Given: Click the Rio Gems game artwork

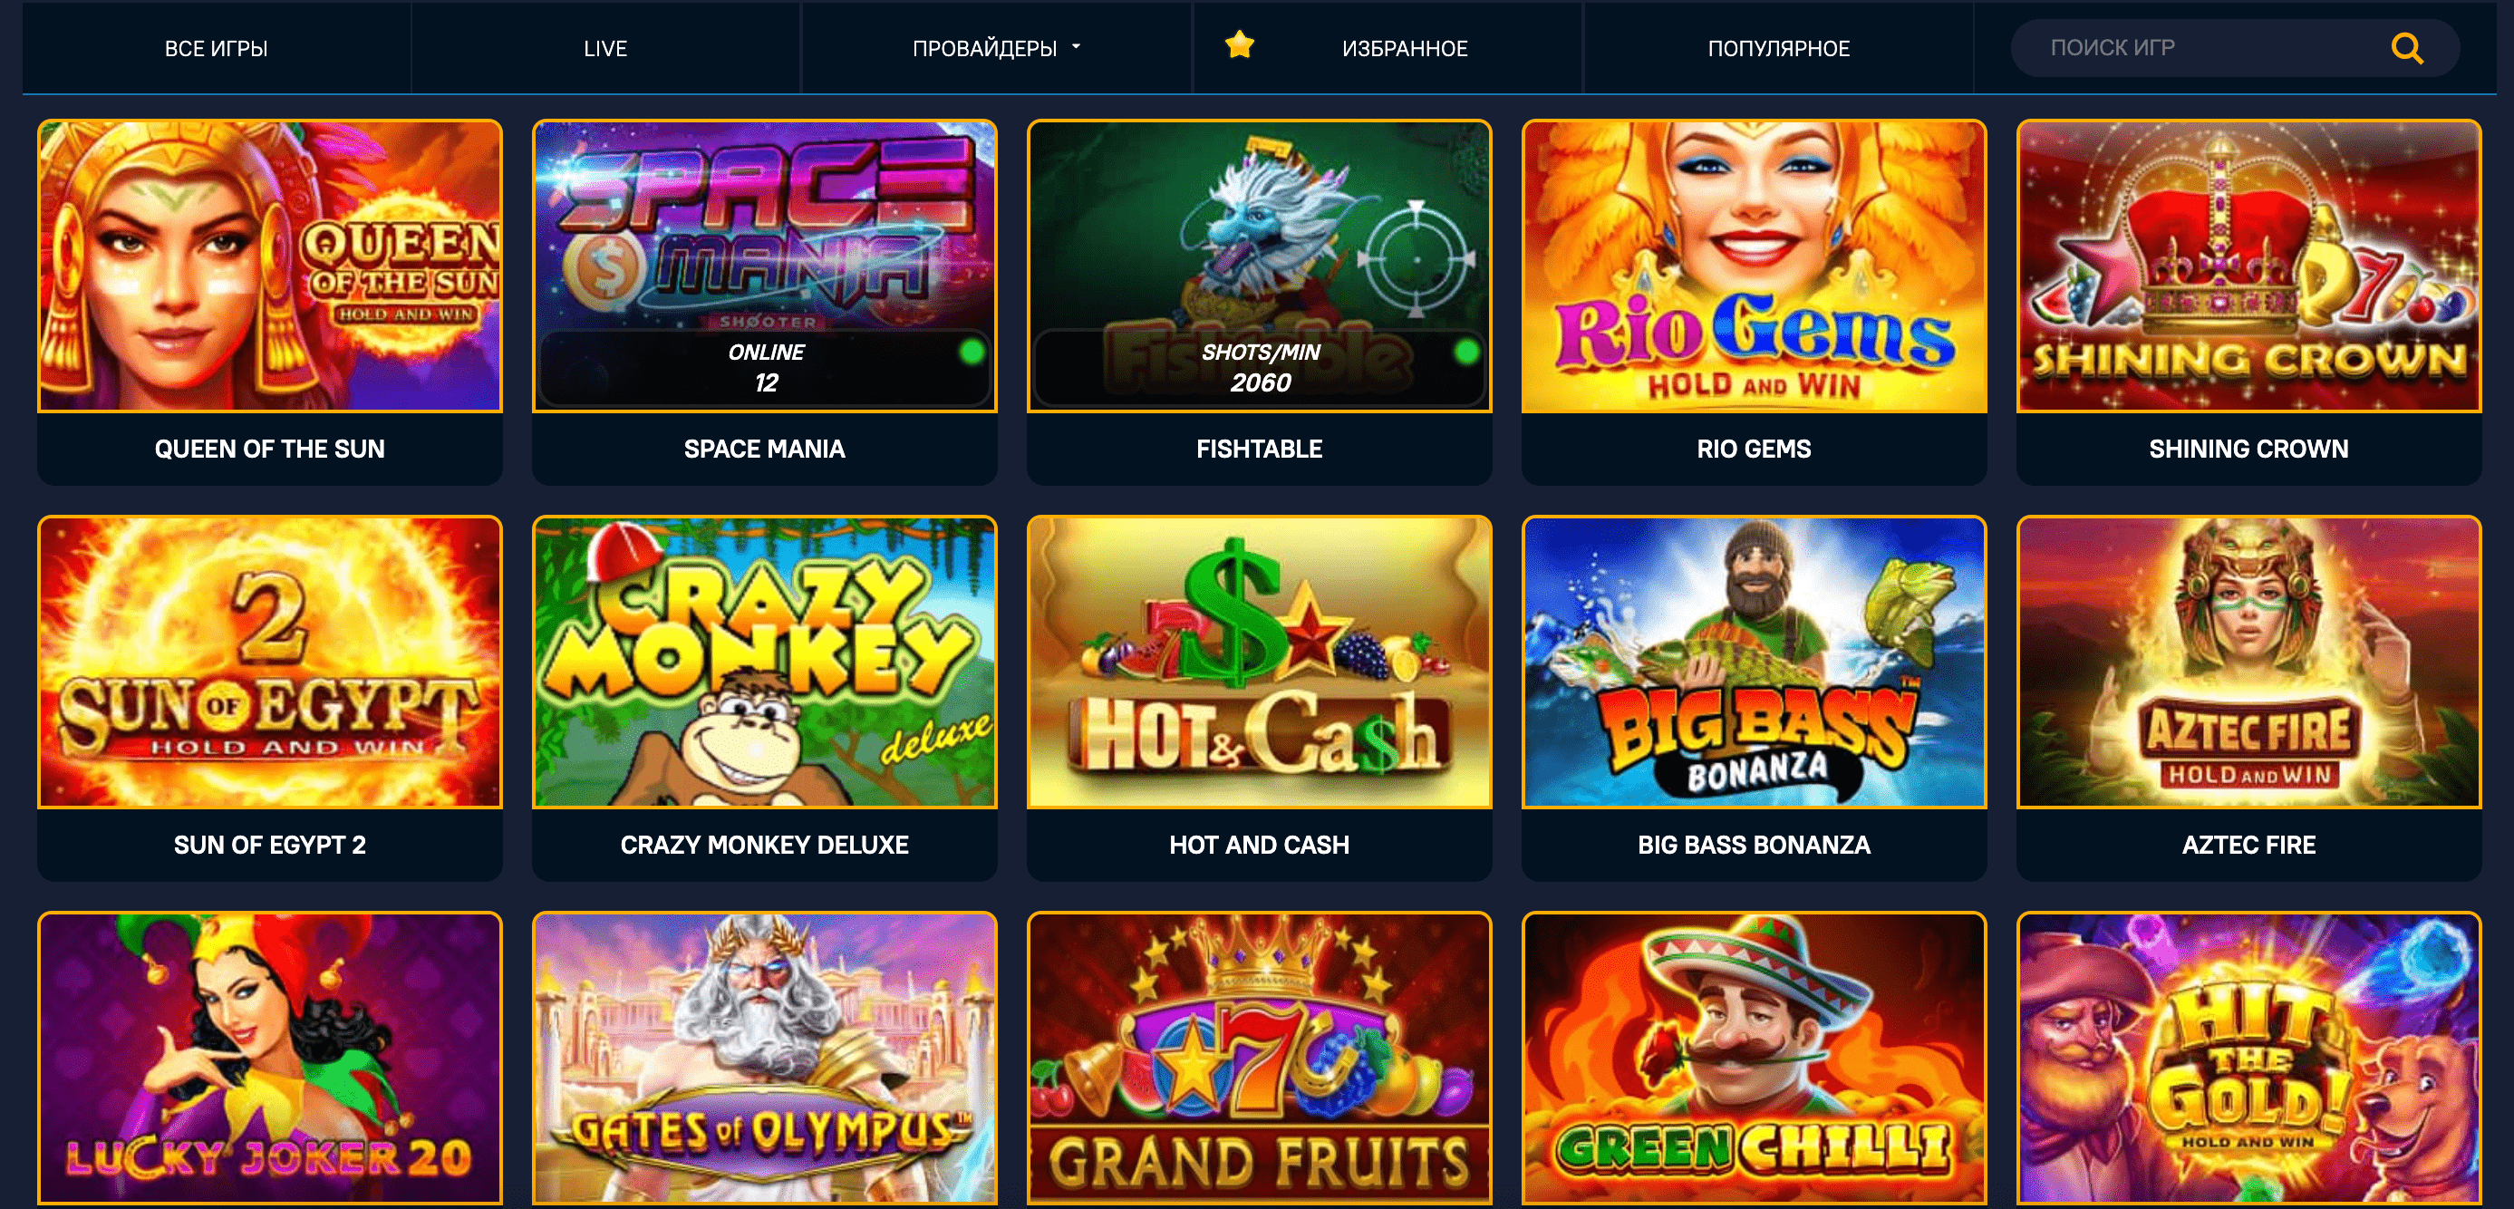Looking at the screenshot, I should tap(1754, 266).
